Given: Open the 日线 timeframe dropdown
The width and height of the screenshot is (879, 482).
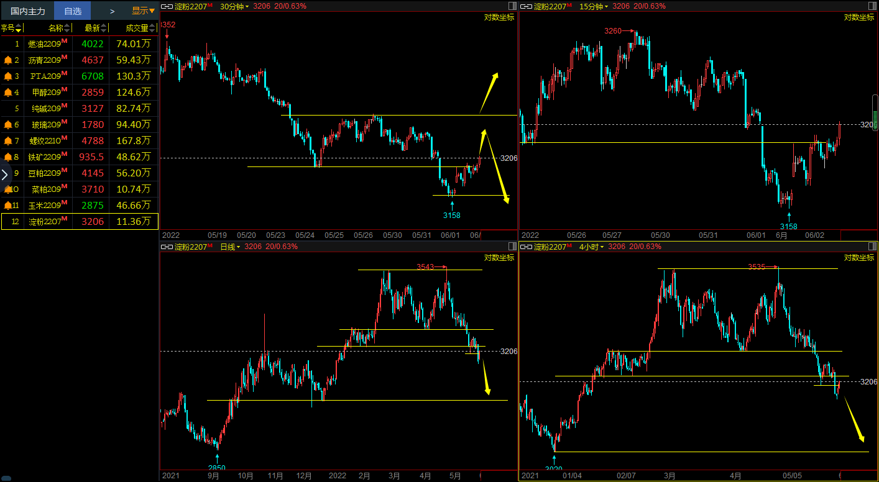Looking at the screenshot, I should [x=231, y=247].
